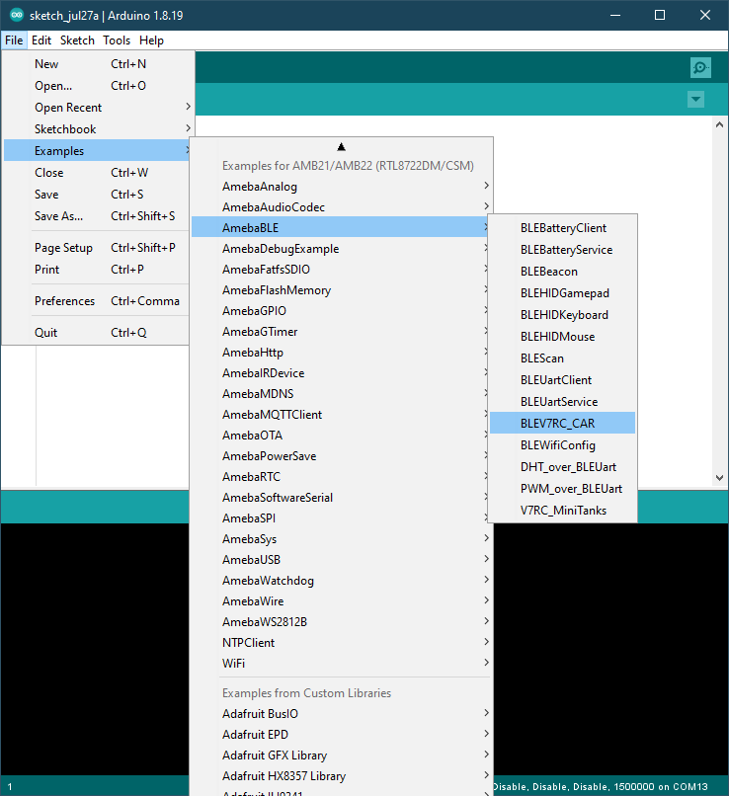
Task: Select the AmebaBLE examples entry
Action: pyautogui.click(x=340, y=228)
